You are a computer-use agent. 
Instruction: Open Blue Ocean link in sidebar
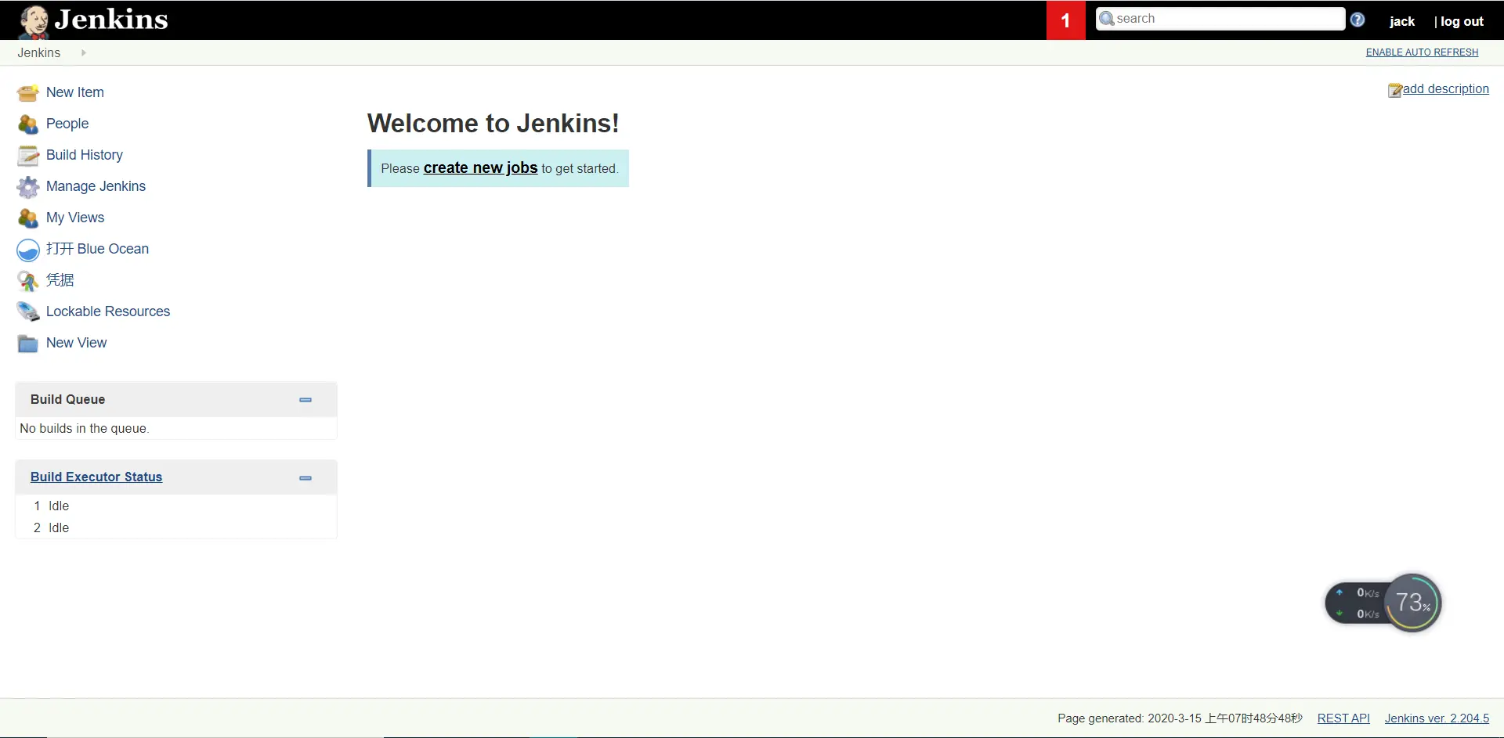tap(97, 249)
